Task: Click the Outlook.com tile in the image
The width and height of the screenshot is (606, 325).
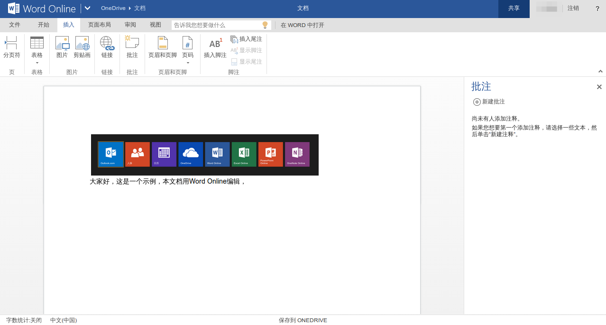Action: (x=111, y=154)
